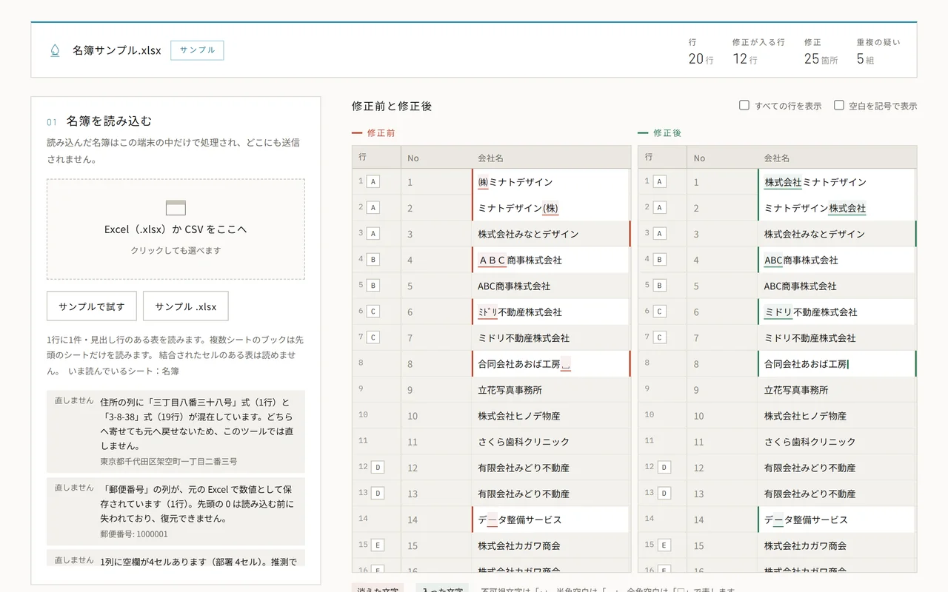948x592 pixels.
Task: Click the 郵便番号: 1000001 example text
Action: click(x=134, y=534)
